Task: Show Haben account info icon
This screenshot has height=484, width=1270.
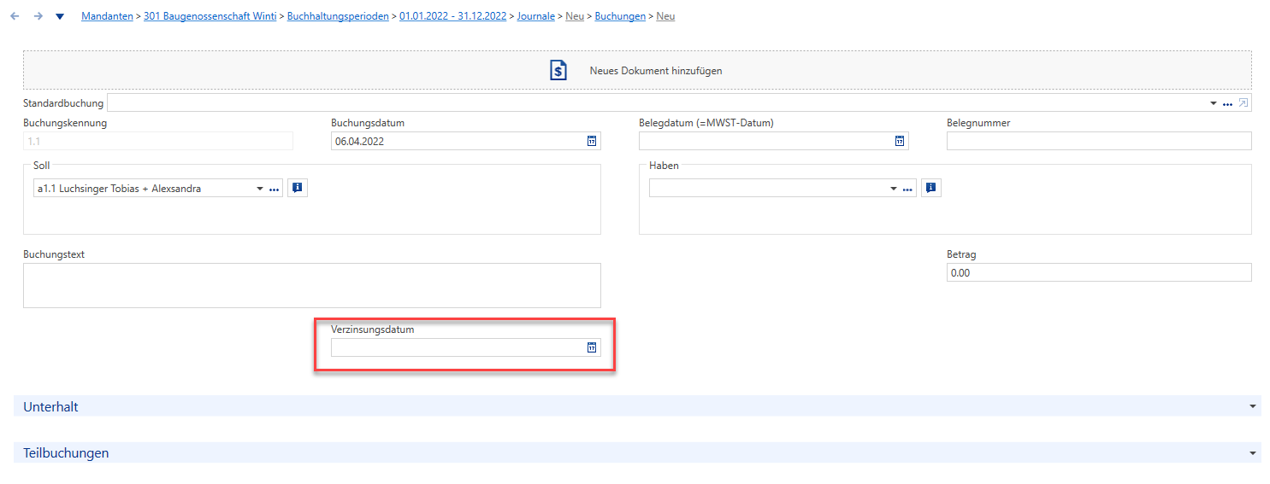Action: pyautogui.click(x=931, y=188)
